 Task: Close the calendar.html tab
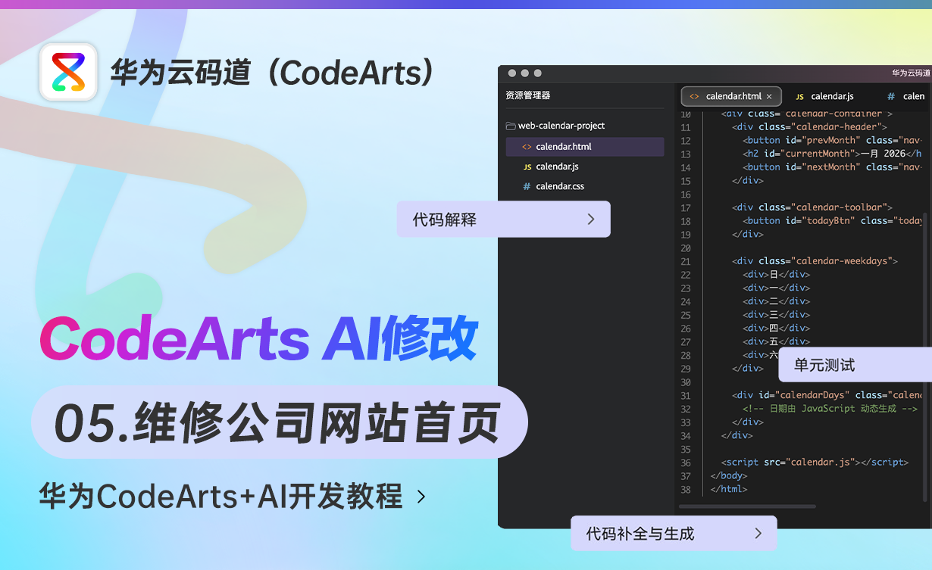tap(769, 96)
